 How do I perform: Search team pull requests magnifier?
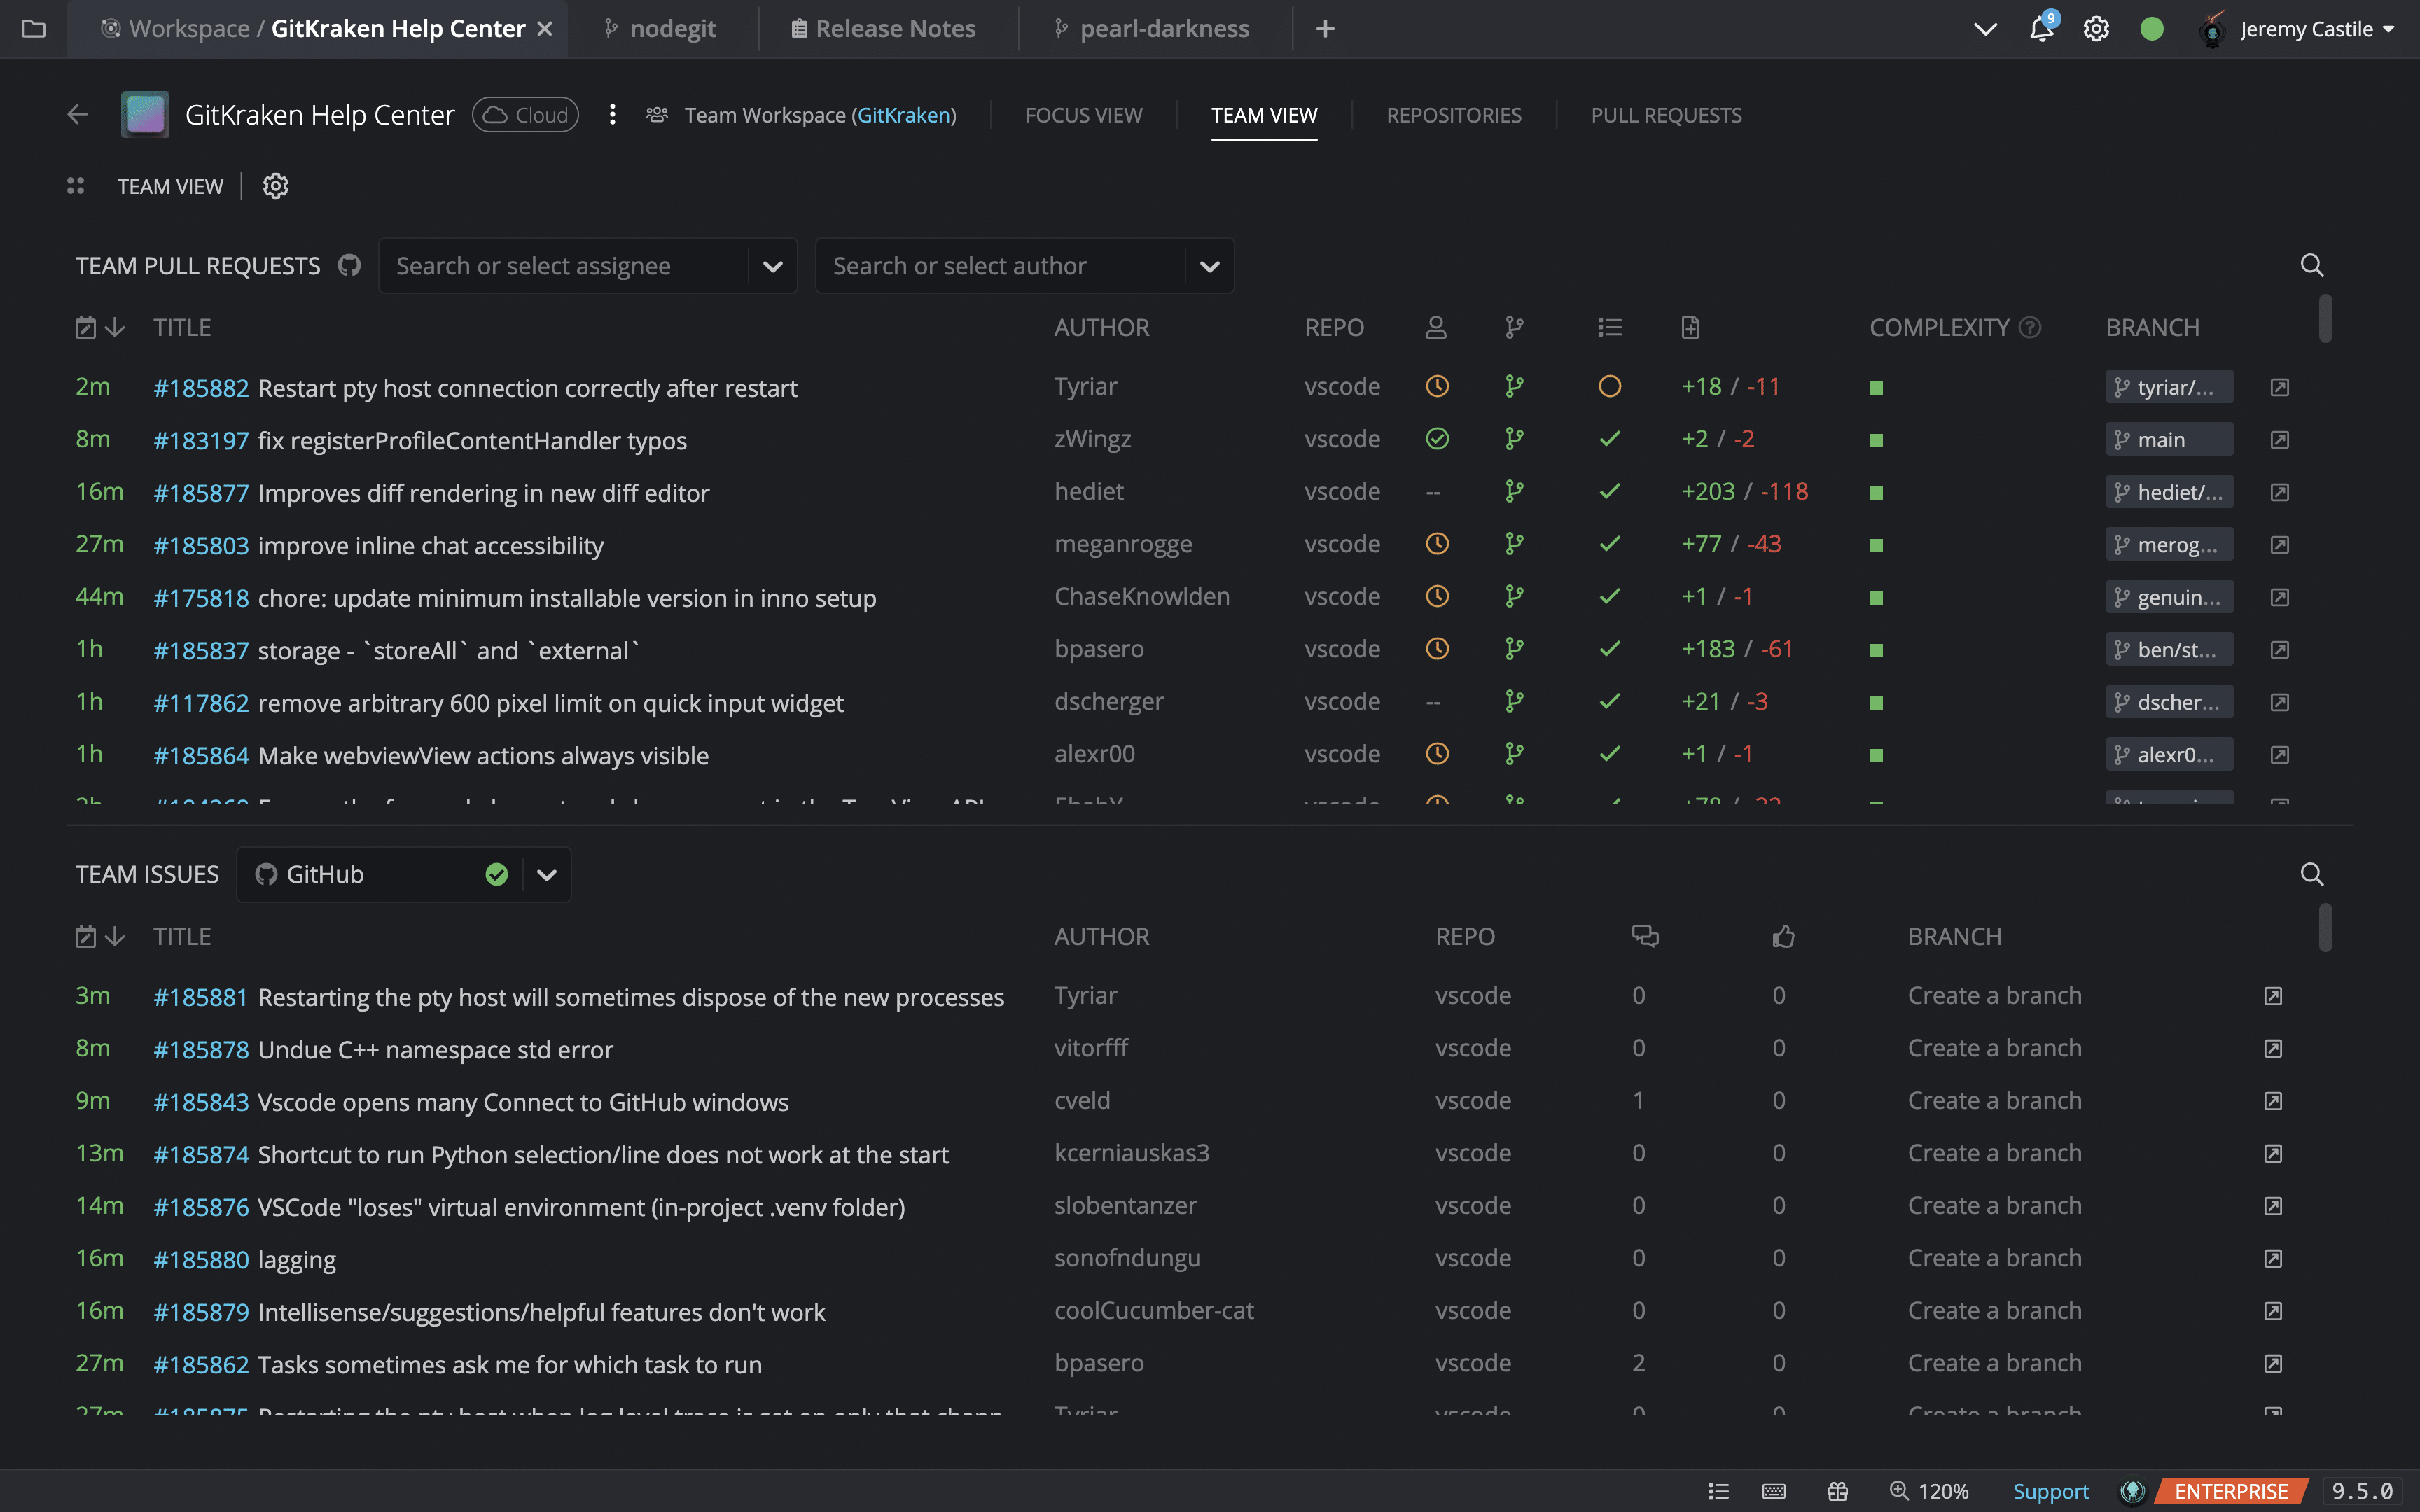(x=2311, y=265)
